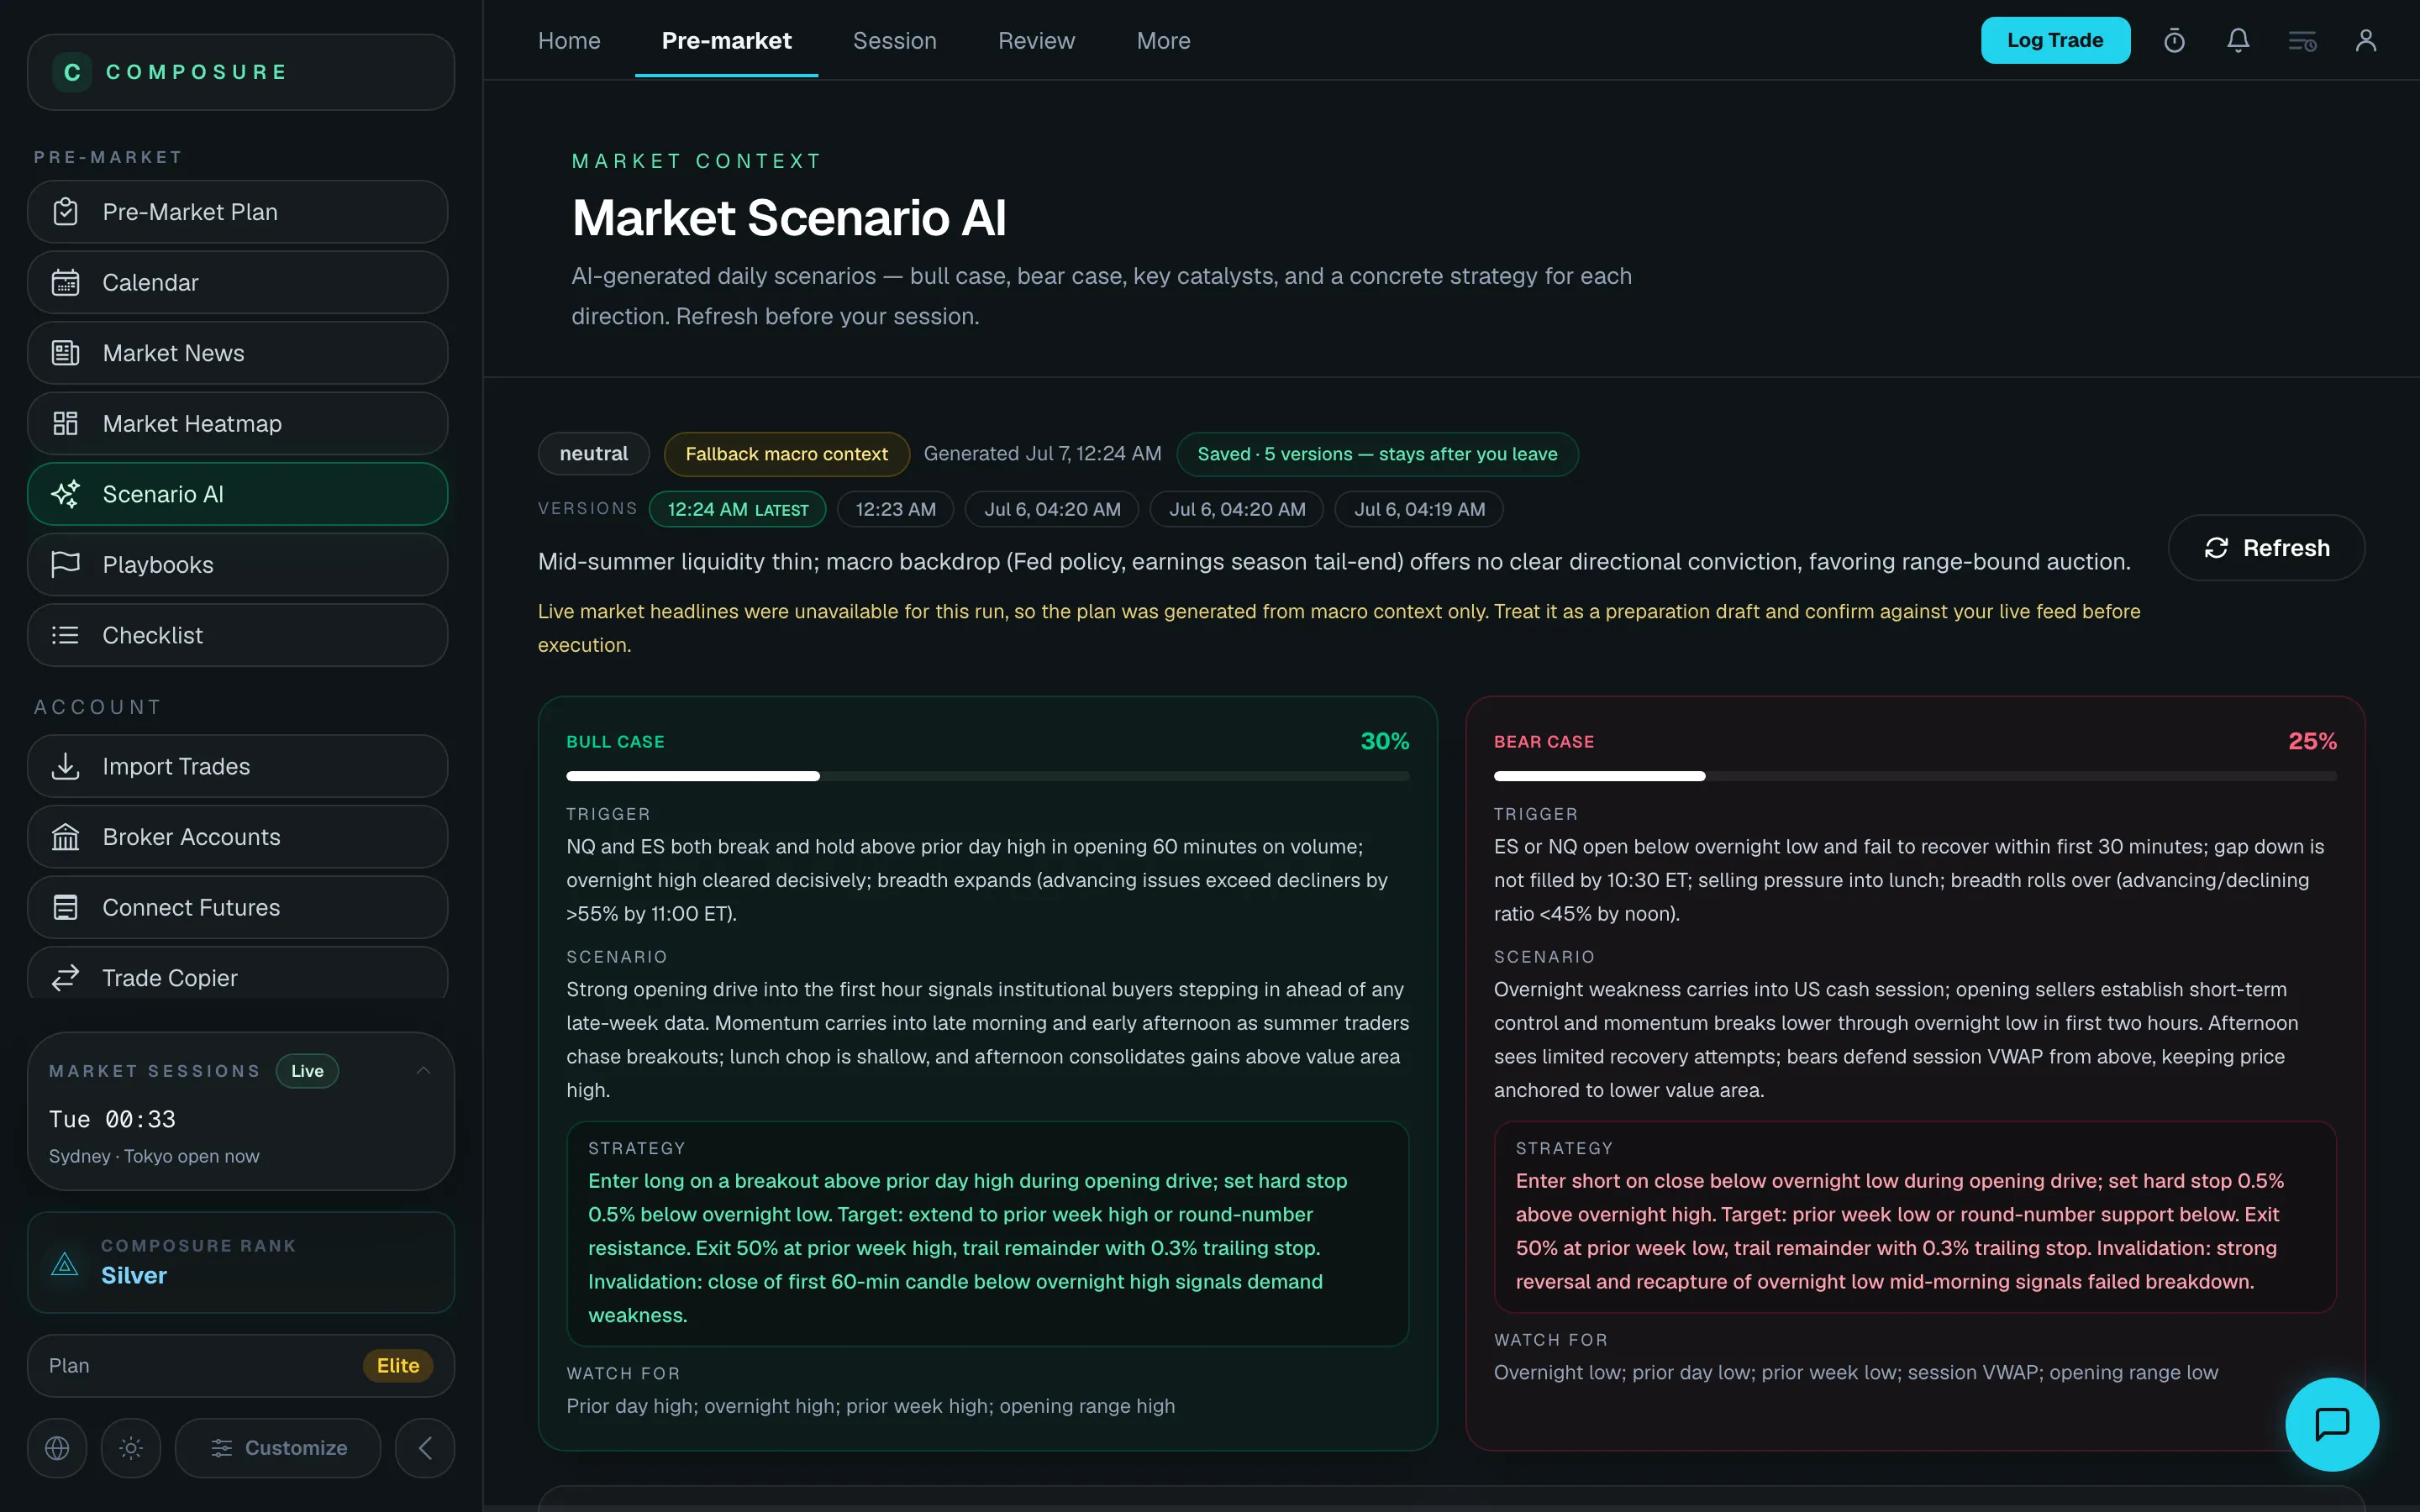This screenshot has height=1512, width=2420.
Task: Click the list-settings icon beside the bell
Action: [2302, 41]
